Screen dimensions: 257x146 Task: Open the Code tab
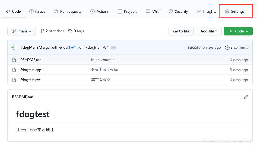pyautogui.click(x=13, y=11)
